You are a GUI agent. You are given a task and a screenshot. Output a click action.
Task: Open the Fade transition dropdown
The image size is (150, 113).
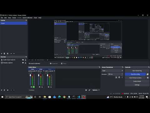click(112, 71)
